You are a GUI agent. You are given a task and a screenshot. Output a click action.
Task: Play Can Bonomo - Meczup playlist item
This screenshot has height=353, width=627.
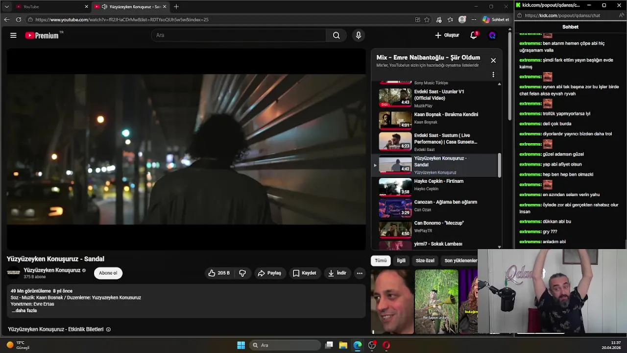point(435,229)
